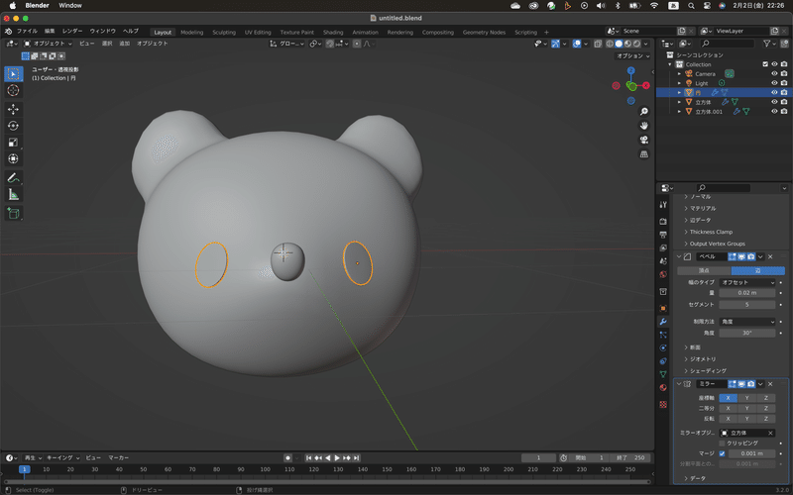The height and width of the screenshot is (495, 793).
Task: Open the Particles properties tab
Action: [x=663, y=335]
